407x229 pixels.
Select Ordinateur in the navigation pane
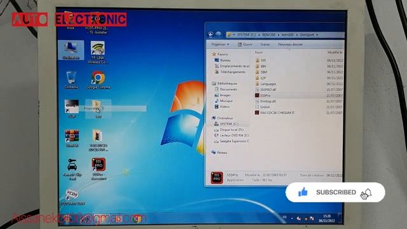pos(223,118)
